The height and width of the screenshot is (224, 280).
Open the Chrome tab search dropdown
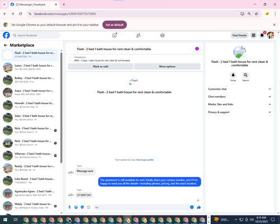[x=4, y=4]
